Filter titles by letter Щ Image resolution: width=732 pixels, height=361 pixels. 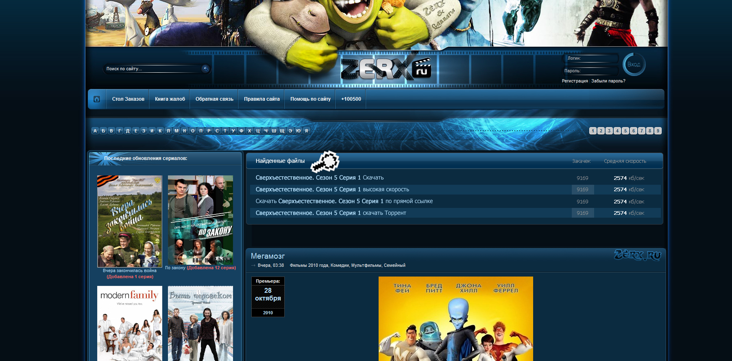point(282,131)
